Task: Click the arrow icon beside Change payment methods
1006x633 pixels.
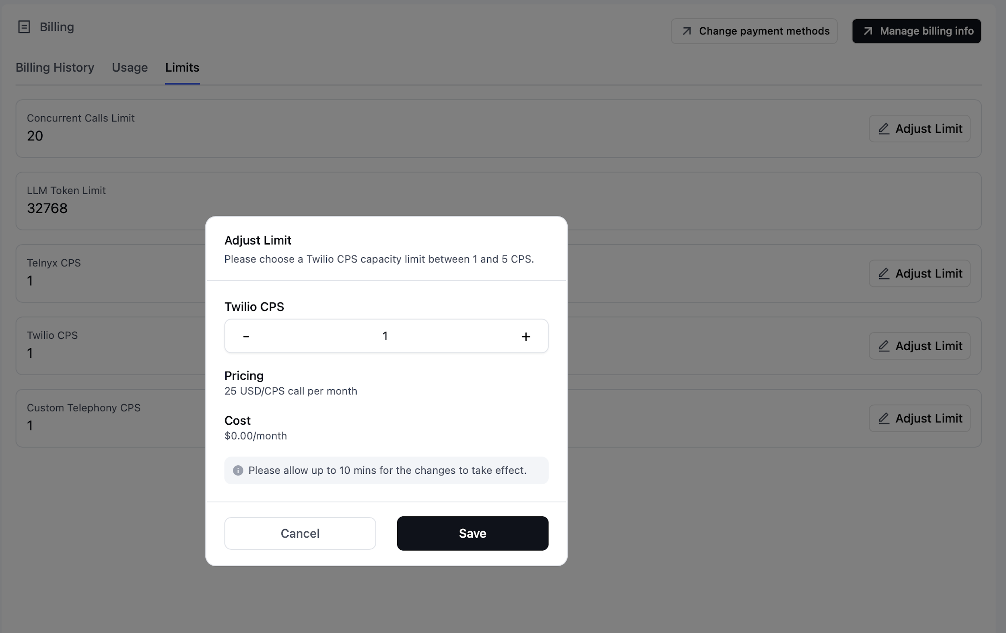Action: (x=687, y=31)
